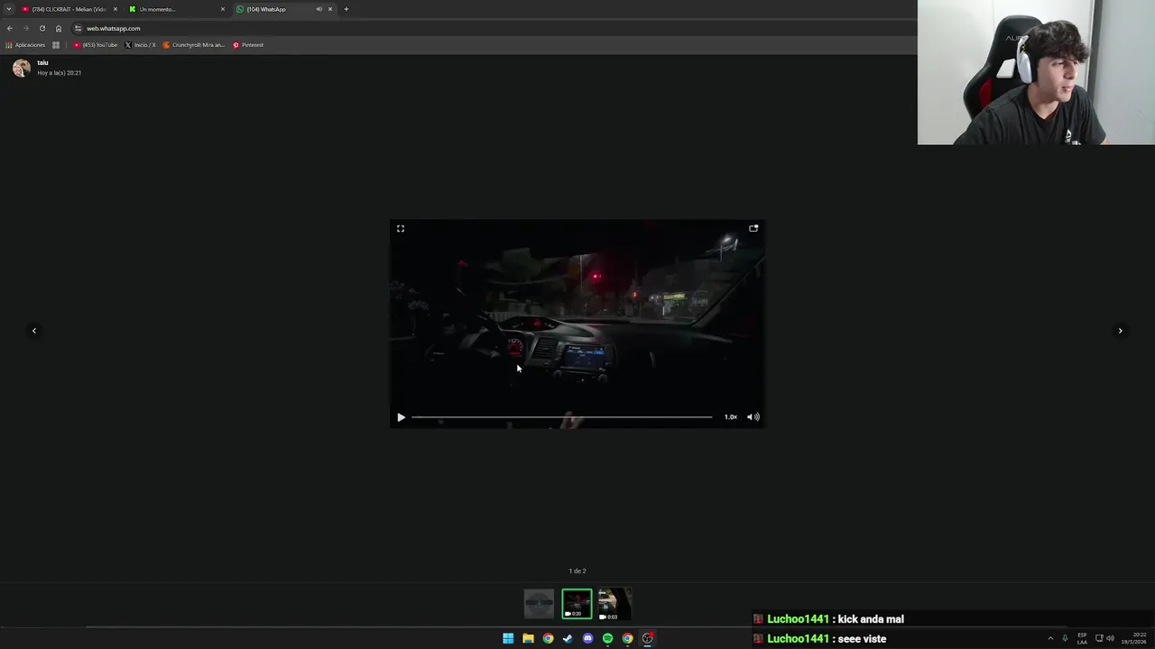Open a new browser tab

tap(346, 9)
